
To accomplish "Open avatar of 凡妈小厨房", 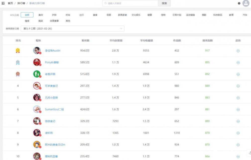I will (37, 97).
